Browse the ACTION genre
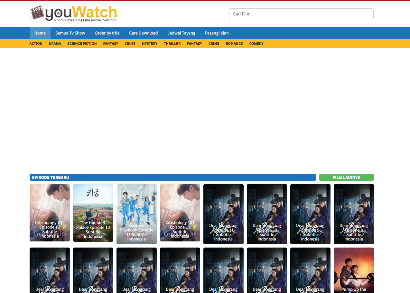 36,44
